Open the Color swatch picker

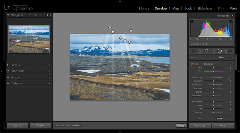(x=219, y=119)
